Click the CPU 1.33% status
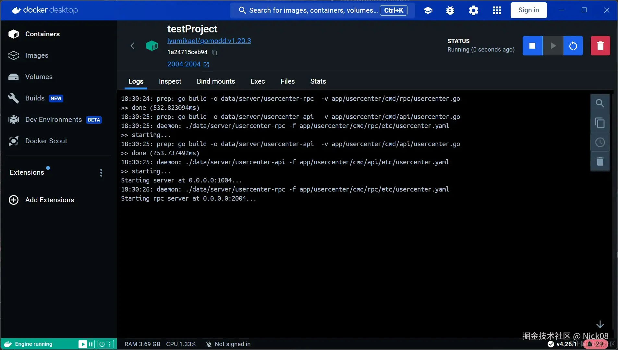 click(181, 344)
